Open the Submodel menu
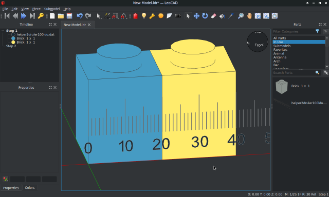This screenshot has width=329, height=197. [x=52, y=9]
